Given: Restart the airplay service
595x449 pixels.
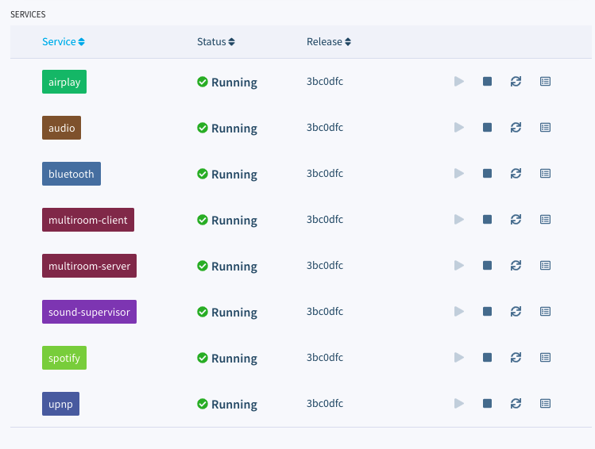Looking at the screenshot, I should coord(516,82).
